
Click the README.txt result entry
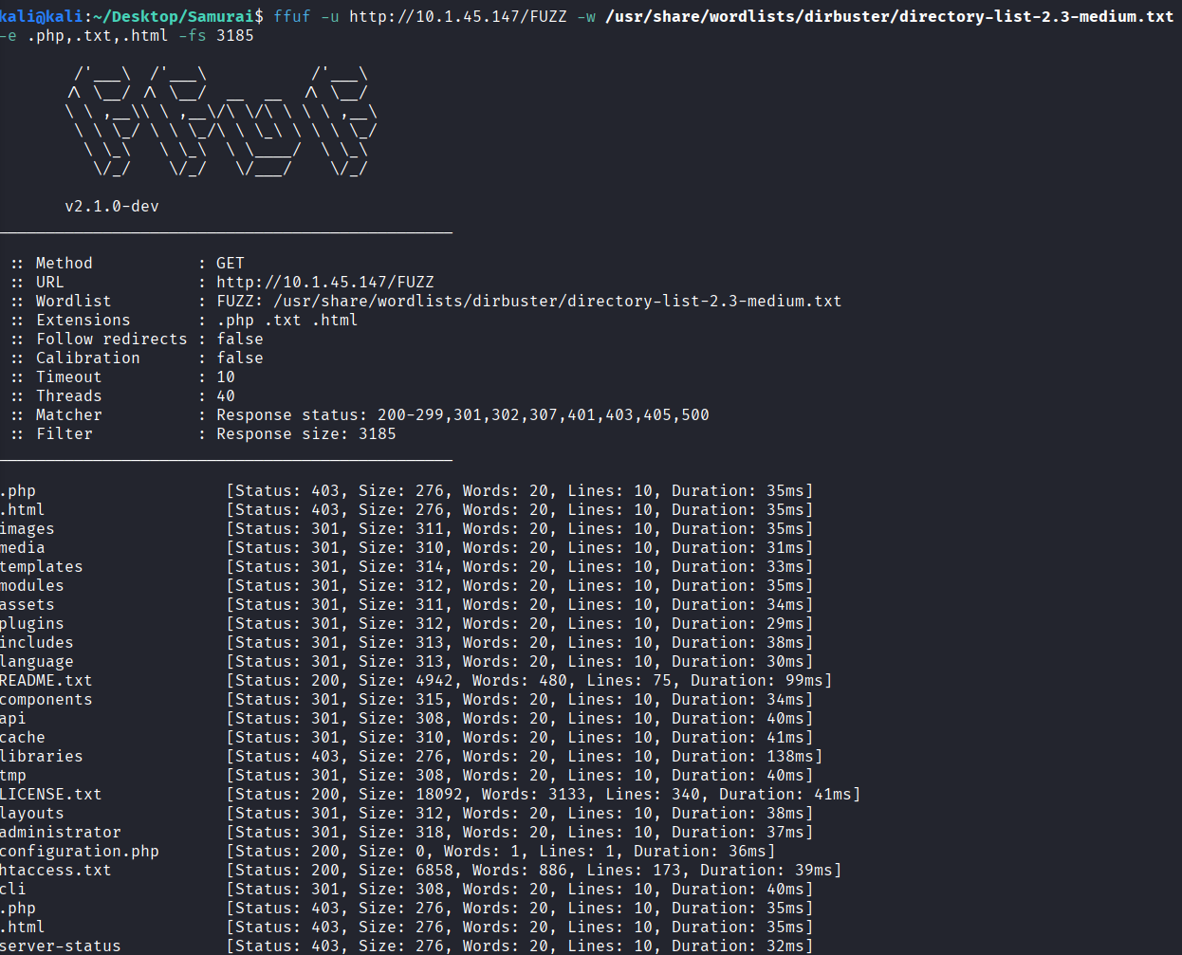[x=46, y=680]
